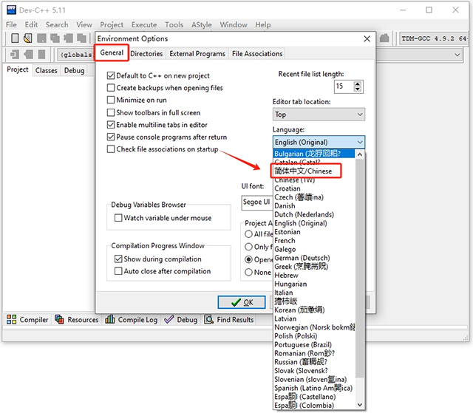Select Portuguese (Brazil) from language list
This screenshot has width=473, height=413.
tap(314, 345)
